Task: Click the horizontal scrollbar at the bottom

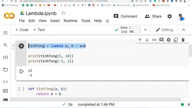Action: click(96, 99)
